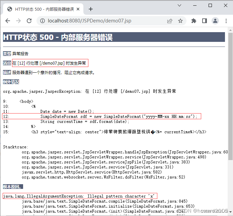233x216 pixels.
Task: Share this page via the share icon
Action: (x=170, y=21)
